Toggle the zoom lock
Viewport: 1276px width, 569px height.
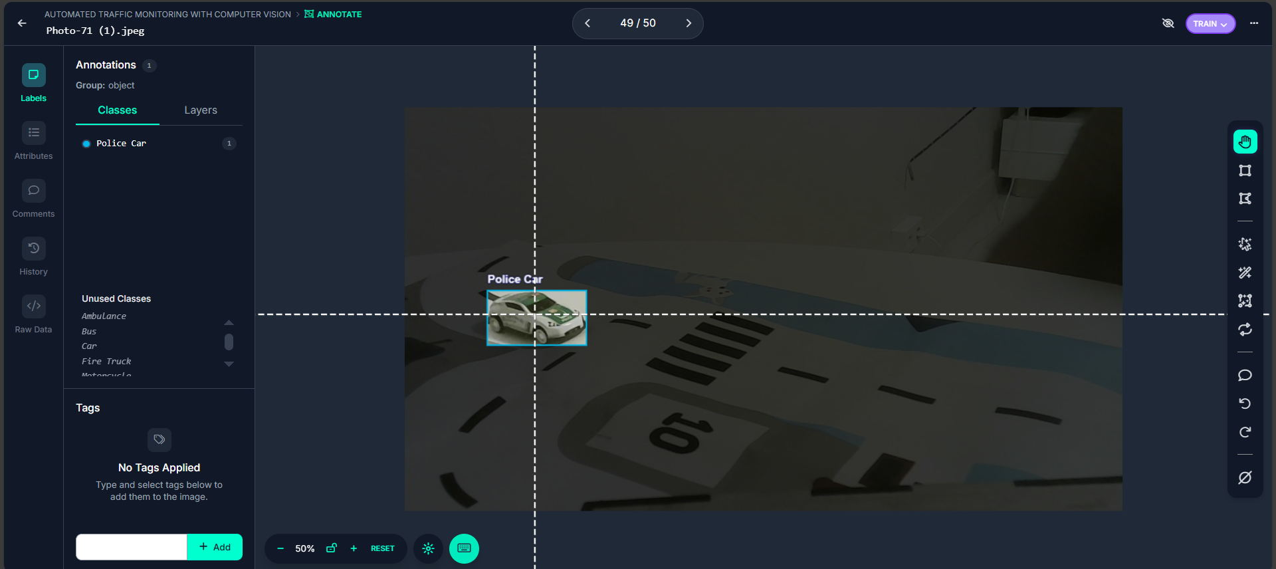(331, 548)
